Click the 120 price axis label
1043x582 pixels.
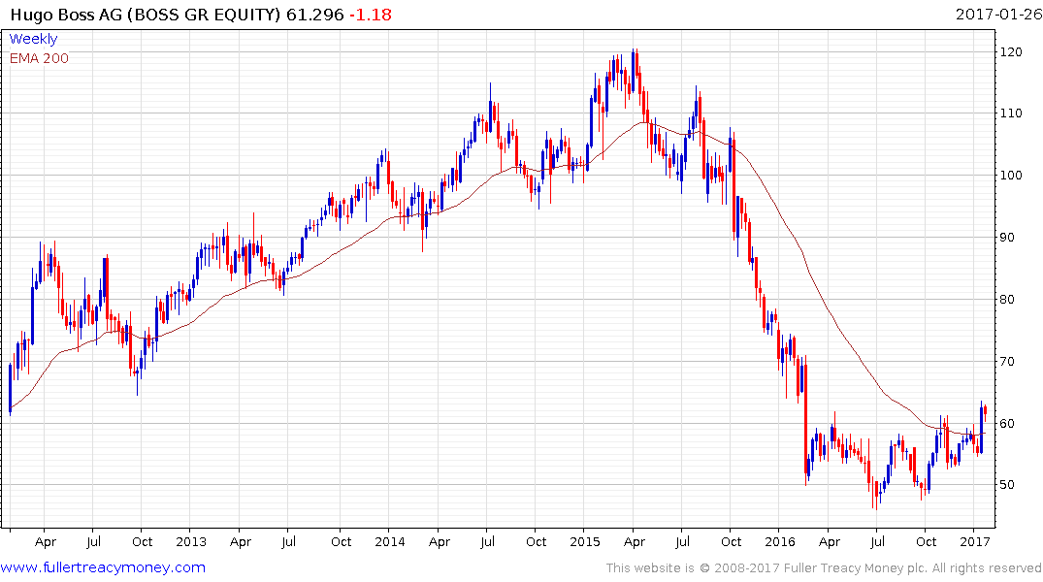pos(1011,51)
